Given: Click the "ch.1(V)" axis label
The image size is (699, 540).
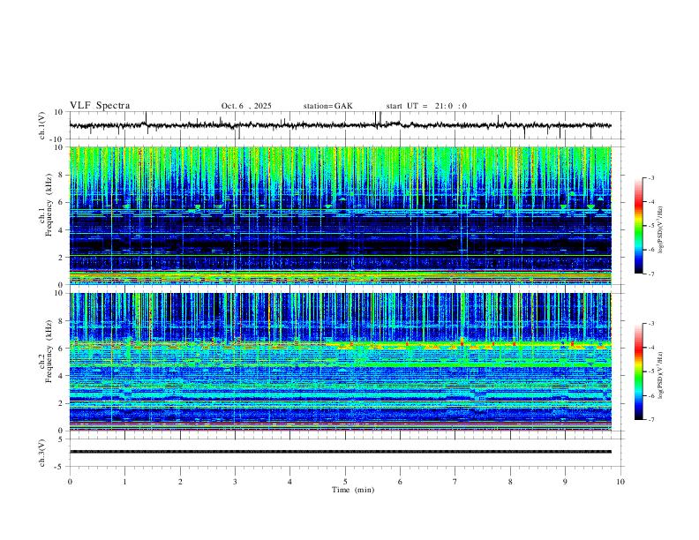Looking at the screenshot, I should (x=42, y=125).
